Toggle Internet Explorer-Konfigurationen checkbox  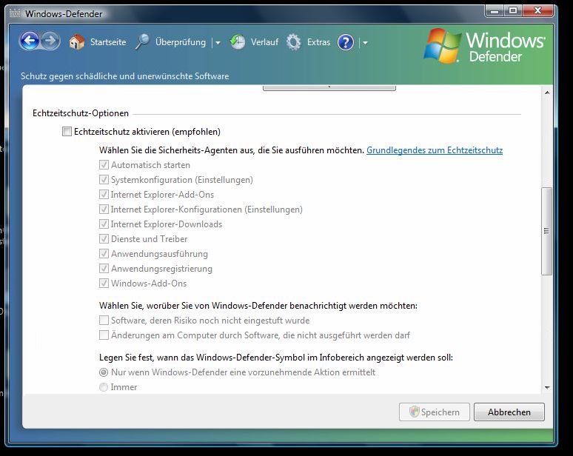coord(104,209)
